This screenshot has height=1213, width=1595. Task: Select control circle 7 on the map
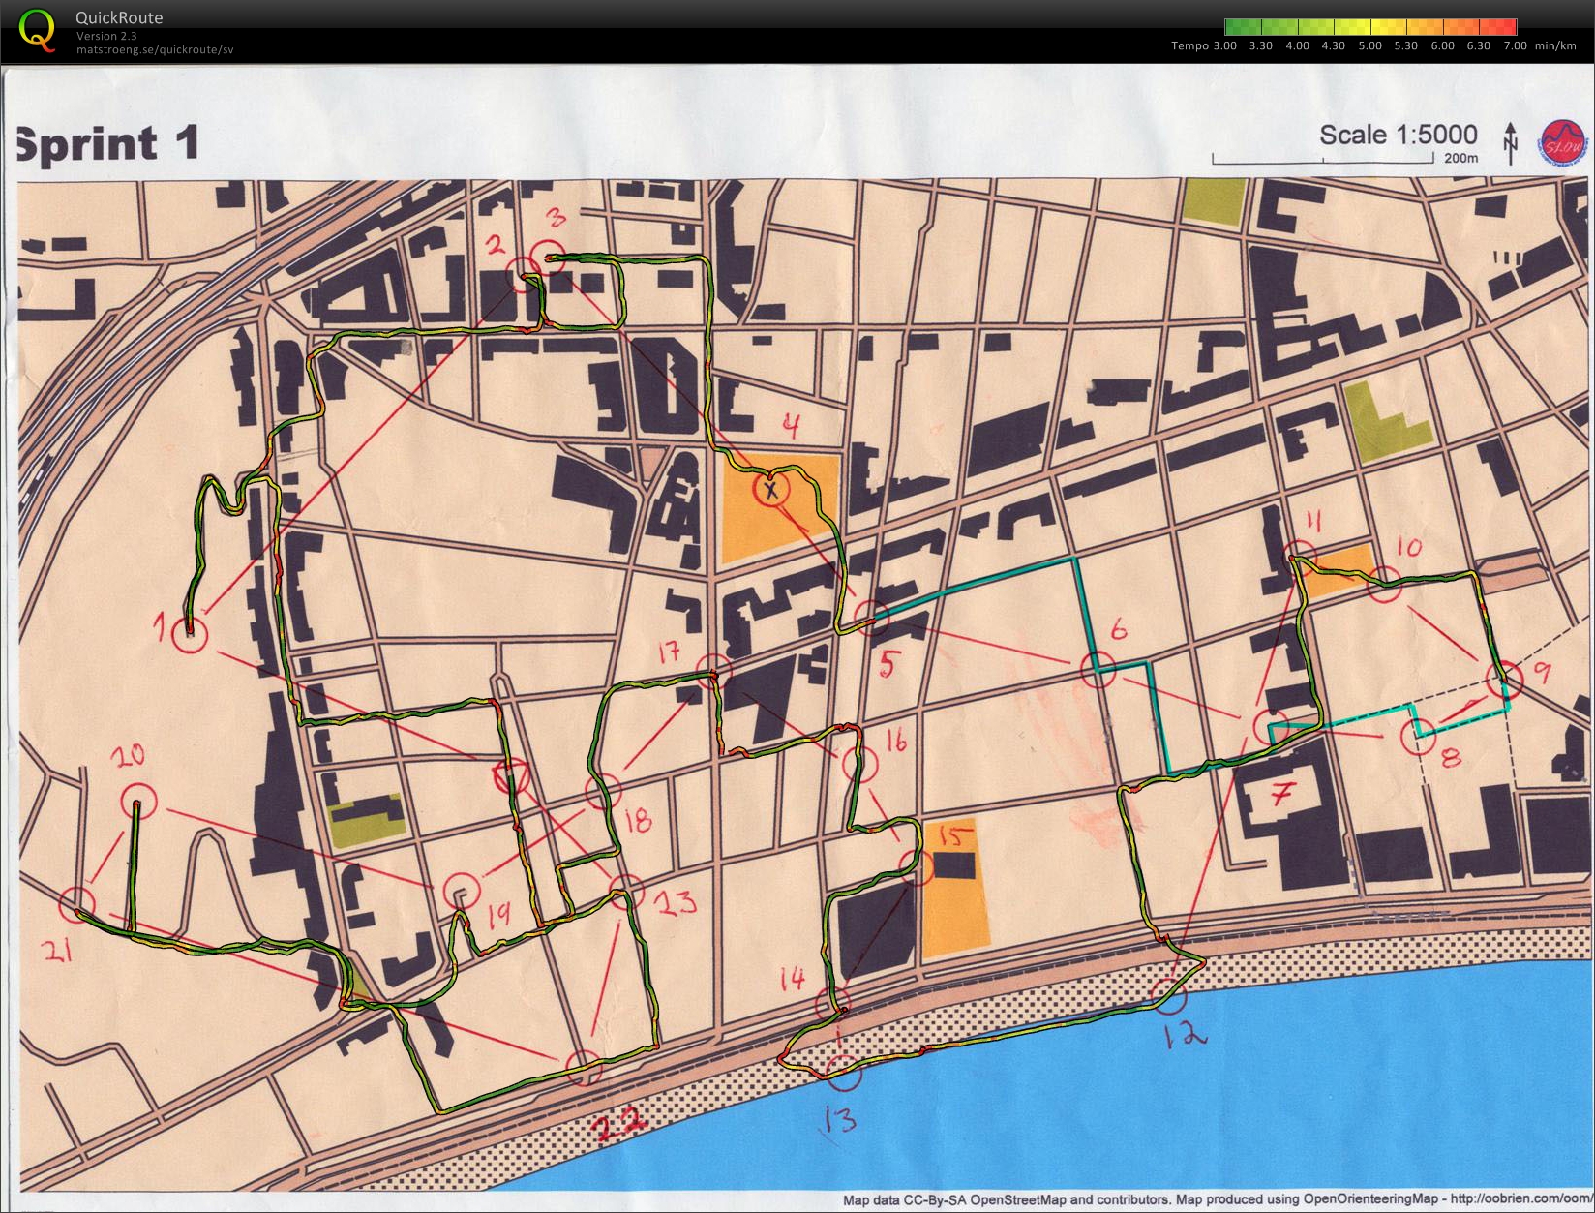(1271, 728)
